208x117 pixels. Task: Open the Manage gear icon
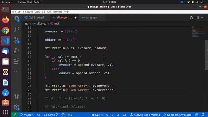click(16, 107)
